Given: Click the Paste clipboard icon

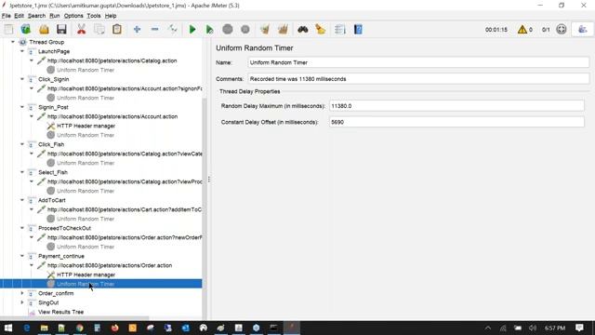Looking at the screenshot, I should [117, 29].
